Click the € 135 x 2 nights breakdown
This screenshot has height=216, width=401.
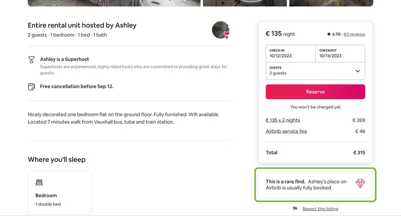pos(283,120)
